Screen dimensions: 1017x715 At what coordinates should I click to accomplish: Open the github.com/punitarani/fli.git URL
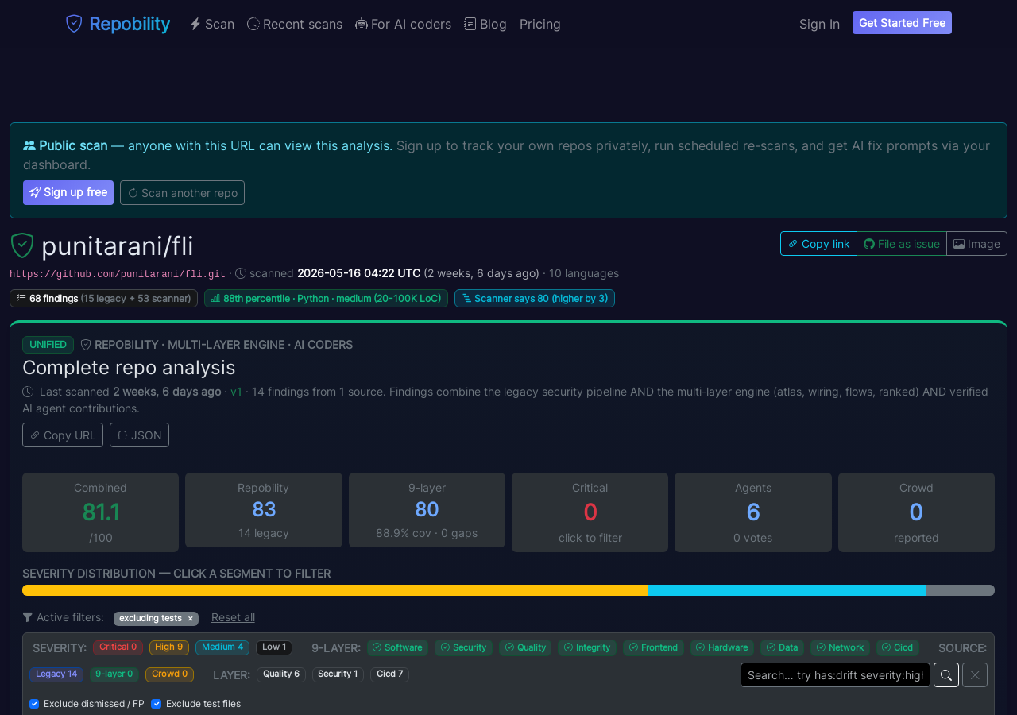coord(118,274)
